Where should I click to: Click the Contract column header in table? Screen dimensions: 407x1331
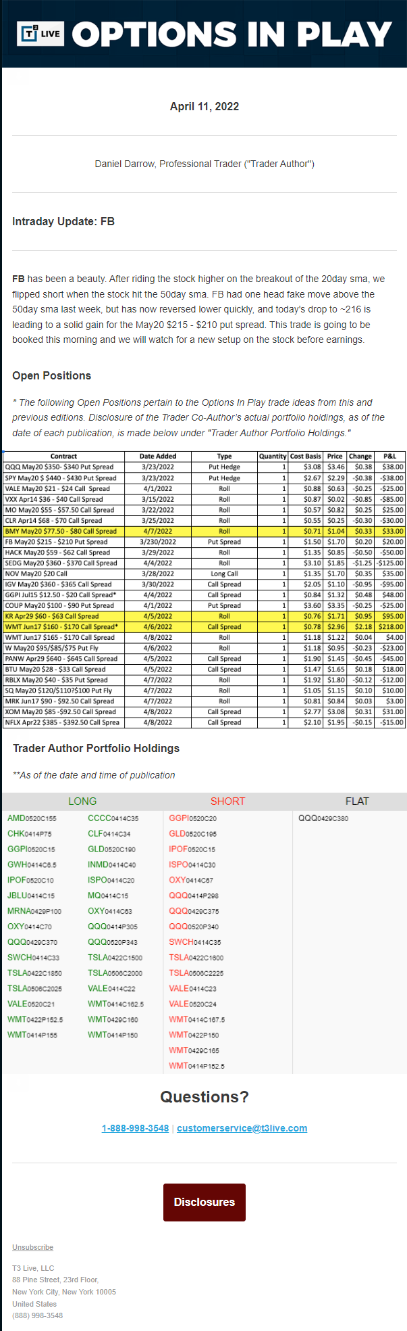click(x=63, y=457)
